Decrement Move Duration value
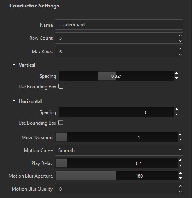The height and width of the screenshot is (198, 192). click(x=180, y=139)
